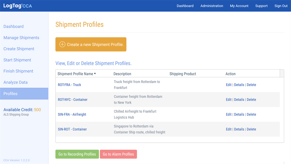Open the SIN-ROT - Container profile

coord(72,129)
